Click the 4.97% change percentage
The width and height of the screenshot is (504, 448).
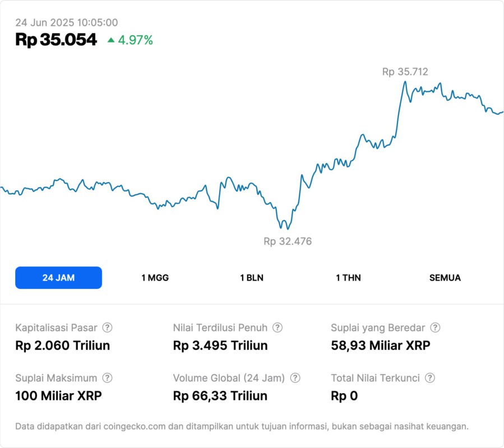(x=135, y=40)
